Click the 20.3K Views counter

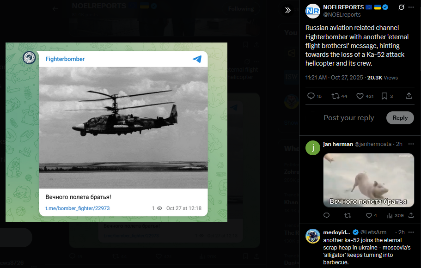click(x=382, y=78)
